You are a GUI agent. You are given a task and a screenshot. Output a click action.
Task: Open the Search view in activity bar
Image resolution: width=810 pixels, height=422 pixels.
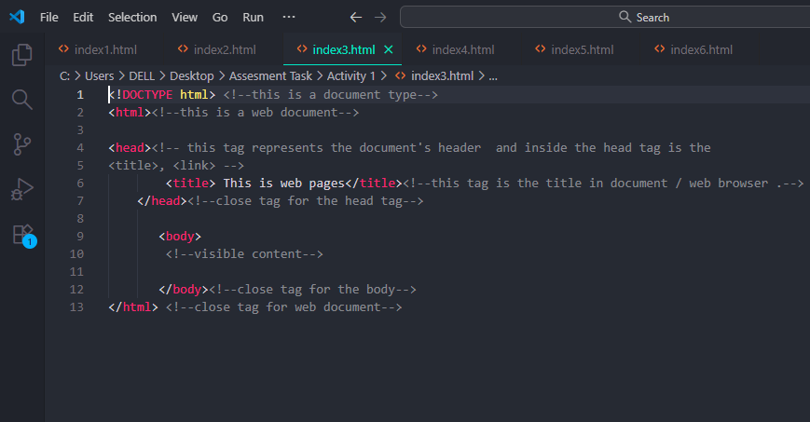tap(22, 100)
